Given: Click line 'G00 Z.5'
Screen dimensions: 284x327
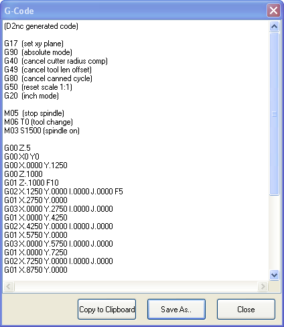Looking at the screenshot, I should pos(17,148).
